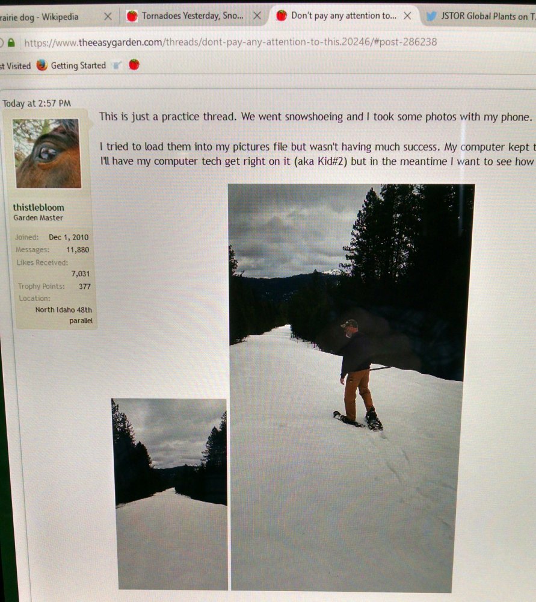This screenshot has height=602, width=536.
Task: Click the 'I tried to load them' sentence
Action: point(271,147)
